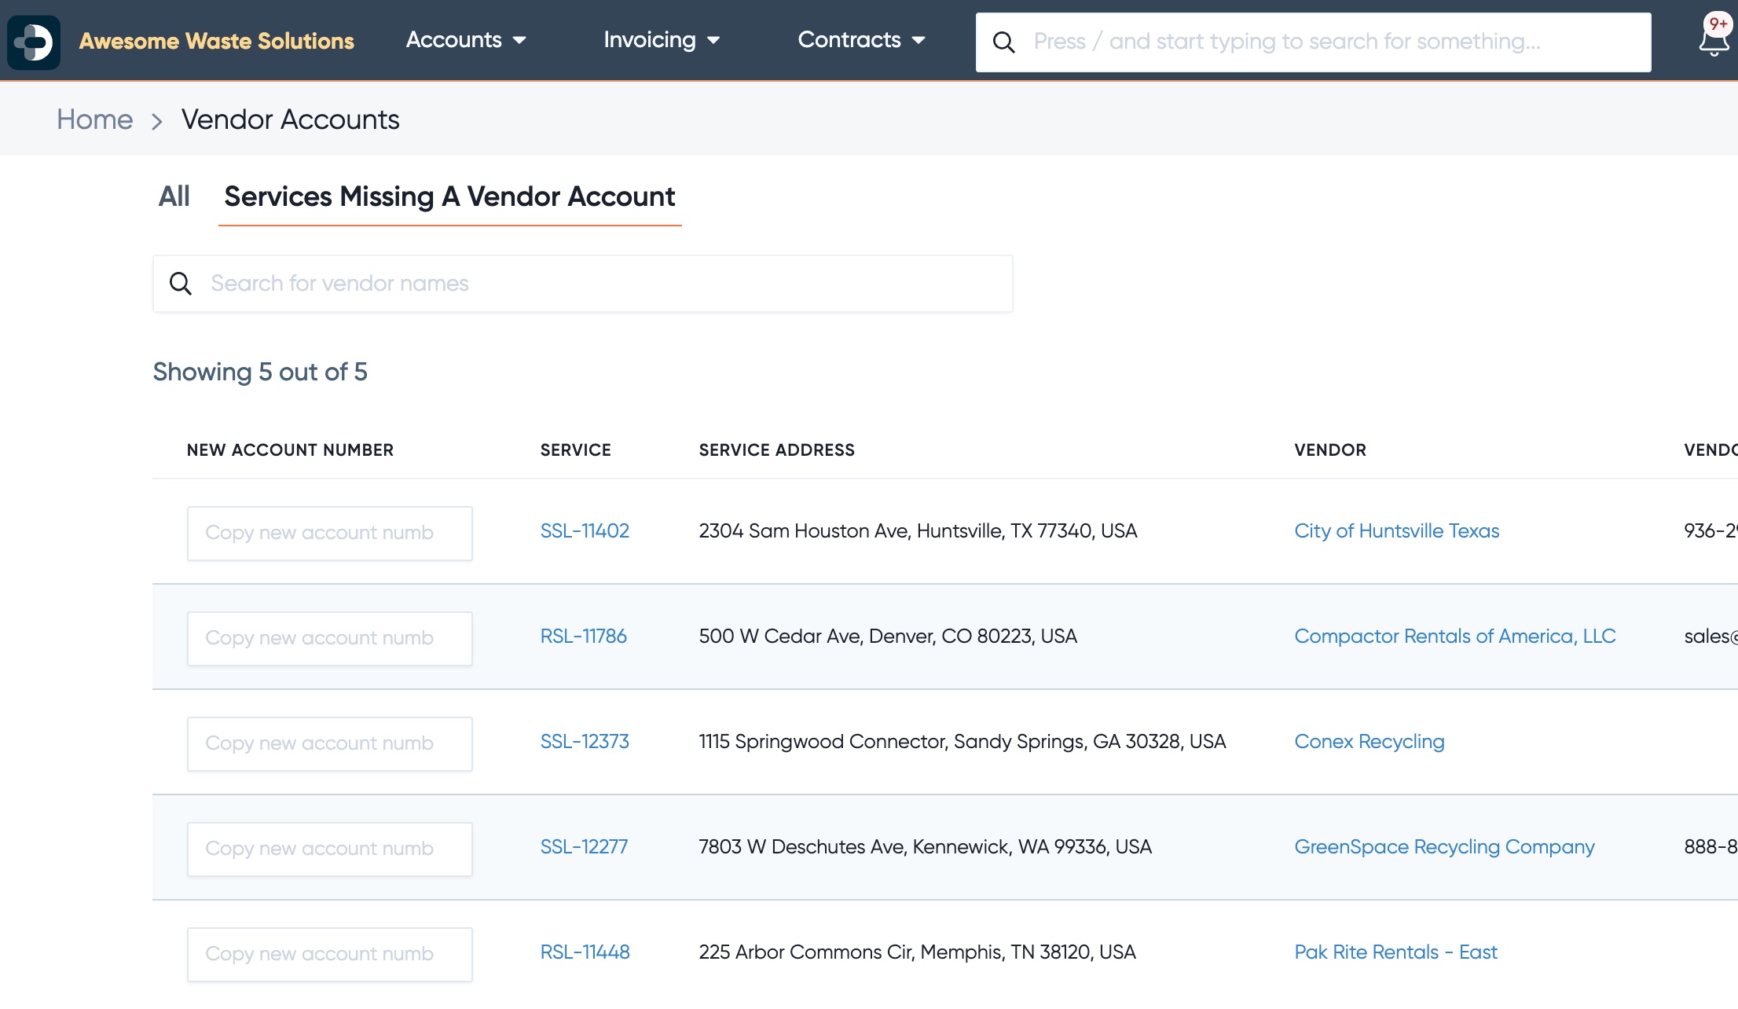Open service RSL-11786
Screen dimensions: 1738x1009
point(583,637)
